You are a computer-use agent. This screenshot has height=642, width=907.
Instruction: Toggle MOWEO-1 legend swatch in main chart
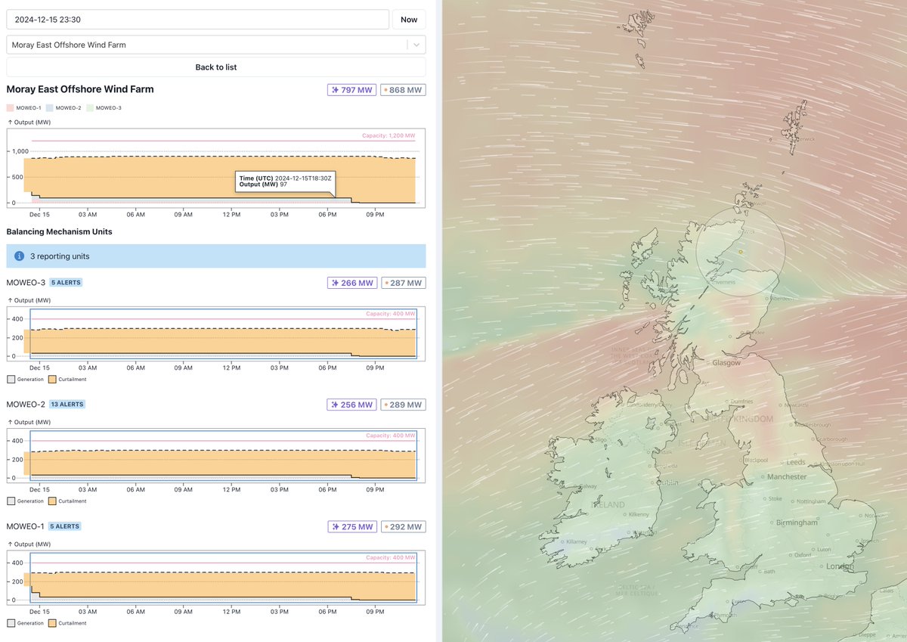(10, 108)
